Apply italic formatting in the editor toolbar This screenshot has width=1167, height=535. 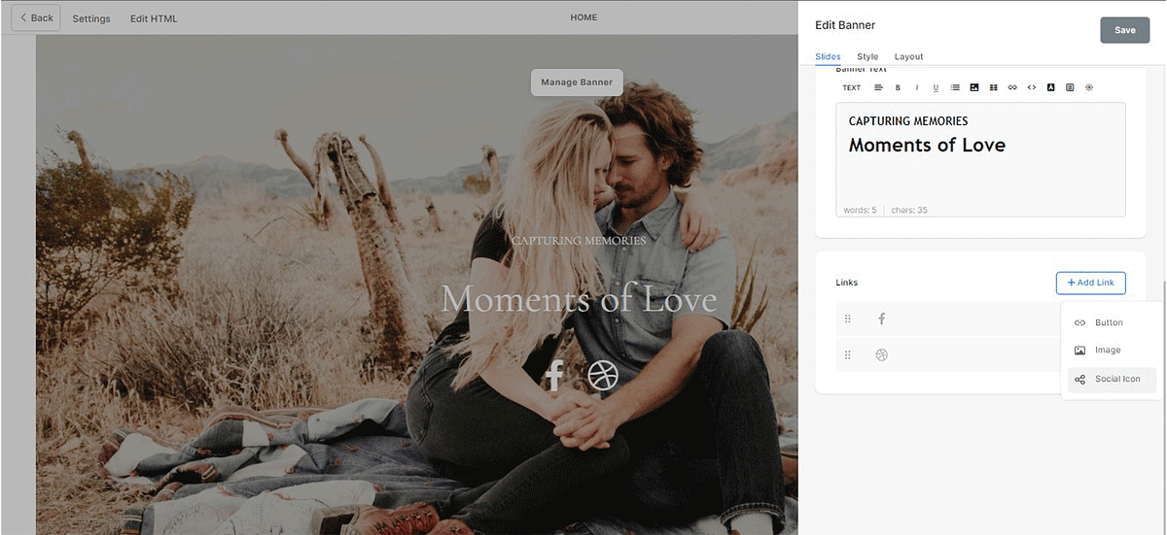916,87
